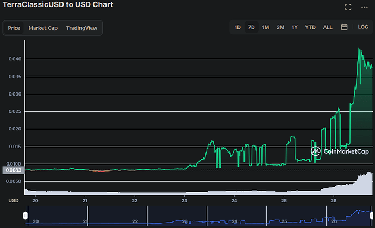Switch to the TradingView tab
The image size is (375, 228).
tap(82, 28)
